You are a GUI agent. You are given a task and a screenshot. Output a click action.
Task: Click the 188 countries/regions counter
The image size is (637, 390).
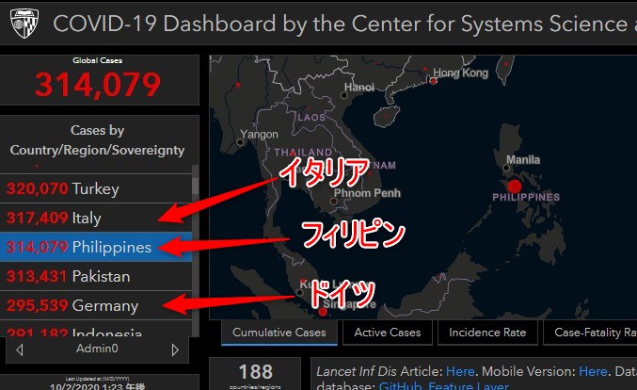pyautogui.click(x=256, y=376)
